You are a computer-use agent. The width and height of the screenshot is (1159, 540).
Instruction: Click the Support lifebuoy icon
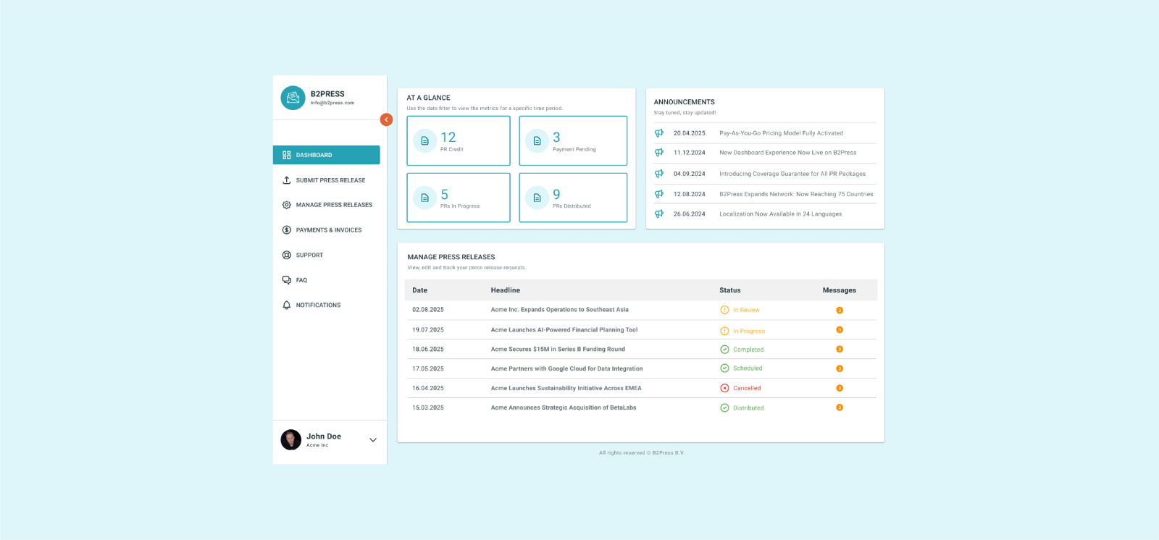[x=287, y=255]
